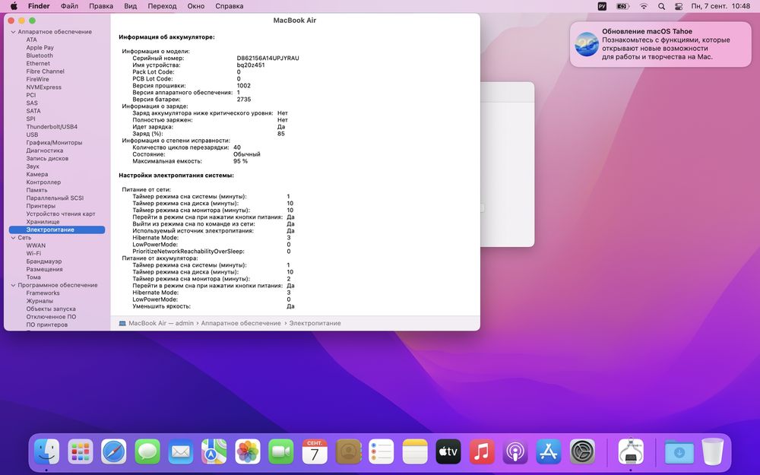This screenshot has height=475, width=760.
Task: Open the Переход menu
Action: 162,6
